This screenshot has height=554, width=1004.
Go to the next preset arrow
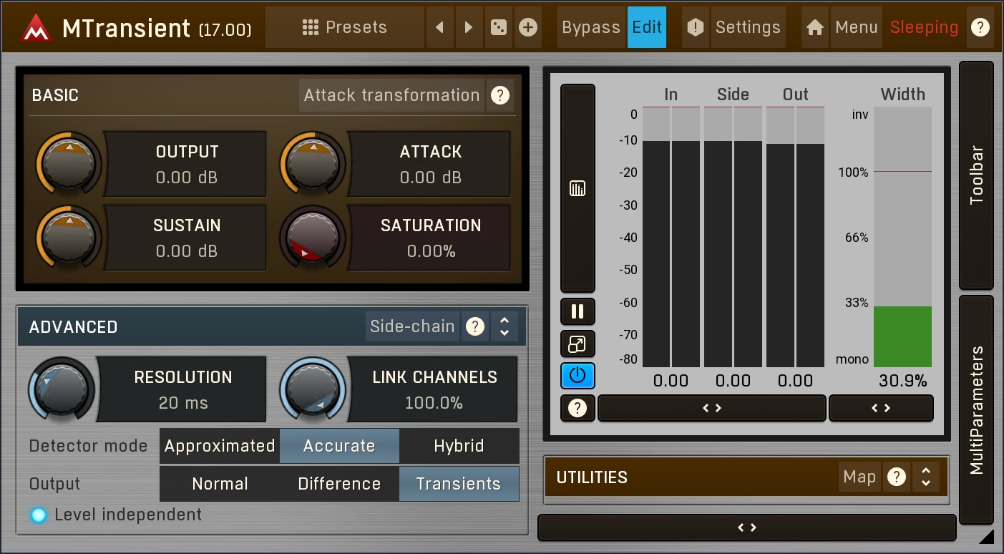pyautogui.click(x=469, y=27)
